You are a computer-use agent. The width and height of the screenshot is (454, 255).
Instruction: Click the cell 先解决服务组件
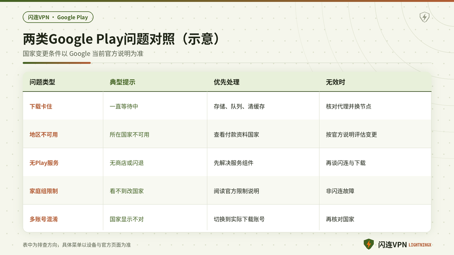[x=233, y=163]
